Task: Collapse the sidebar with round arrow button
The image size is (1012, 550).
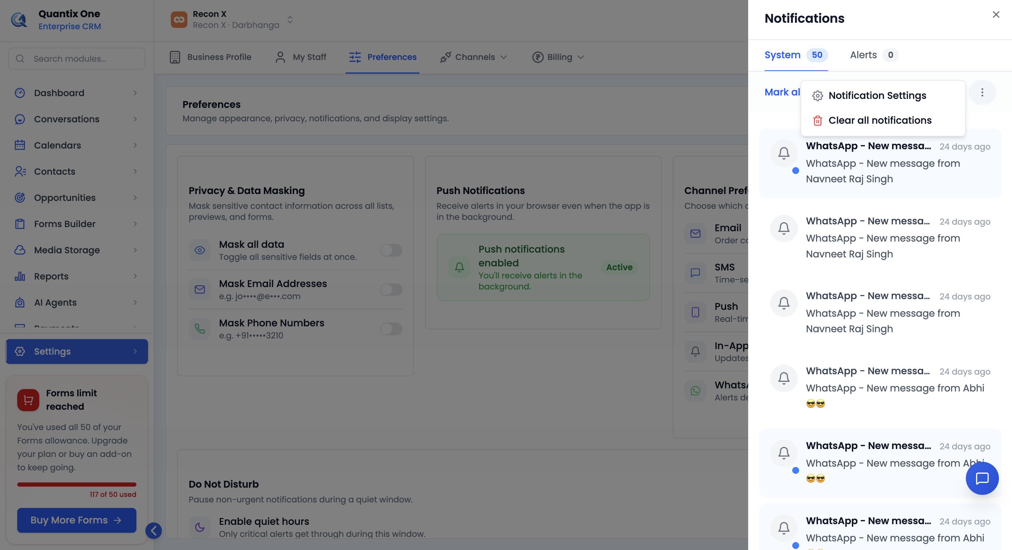Action: [x=154, y=531]
